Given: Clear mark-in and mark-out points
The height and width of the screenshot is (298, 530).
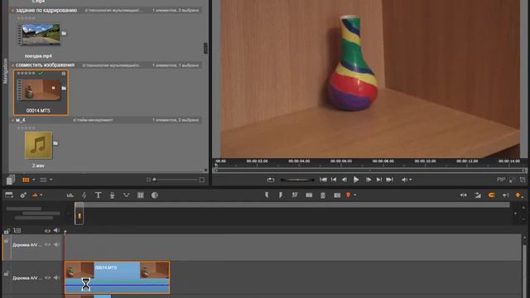Looking at the screenshot, I should (295, 195).
